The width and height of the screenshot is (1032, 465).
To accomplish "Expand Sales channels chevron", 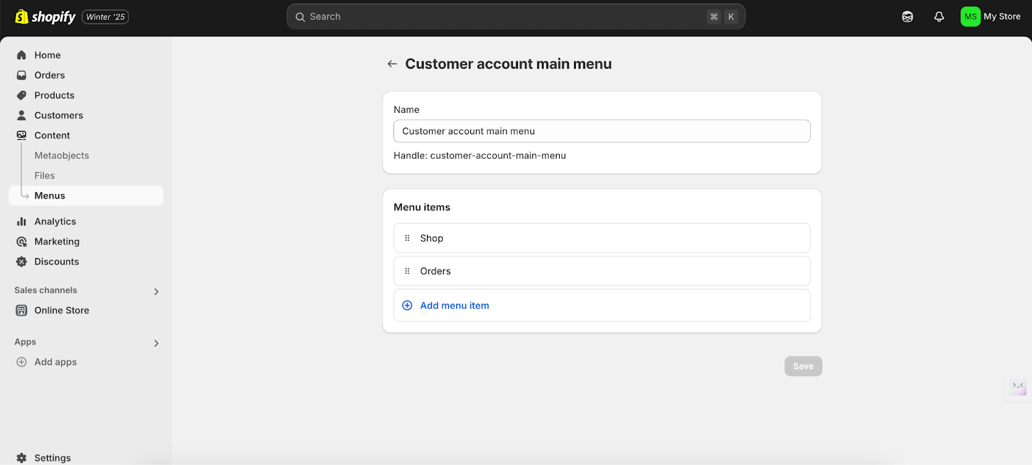I will [156, 292].
